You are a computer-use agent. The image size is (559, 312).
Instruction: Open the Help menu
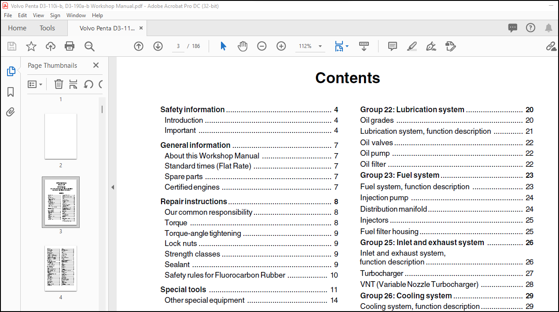tap(97, 15)
